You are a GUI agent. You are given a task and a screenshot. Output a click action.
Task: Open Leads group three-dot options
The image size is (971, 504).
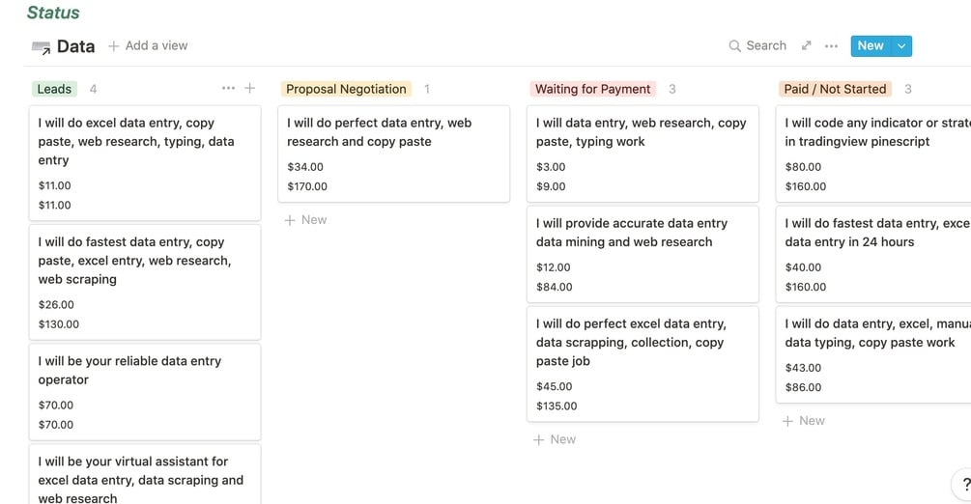(x=228, y=89)
